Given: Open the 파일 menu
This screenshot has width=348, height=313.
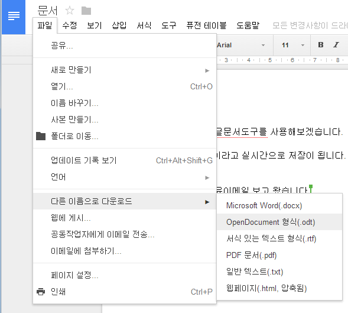Looking at the screenshot, I should click(x=45, y=25).
